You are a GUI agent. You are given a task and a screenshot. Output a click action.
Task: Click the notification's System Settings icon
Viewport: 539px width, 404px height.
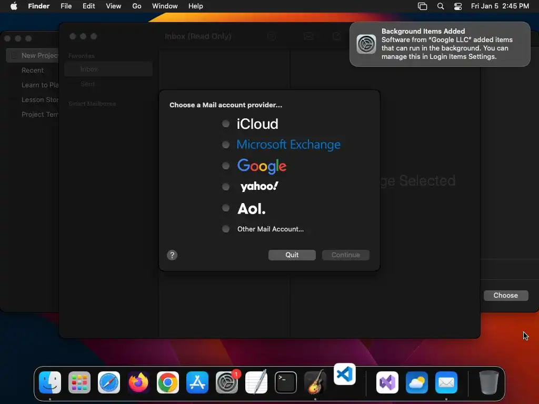(366, 44)
